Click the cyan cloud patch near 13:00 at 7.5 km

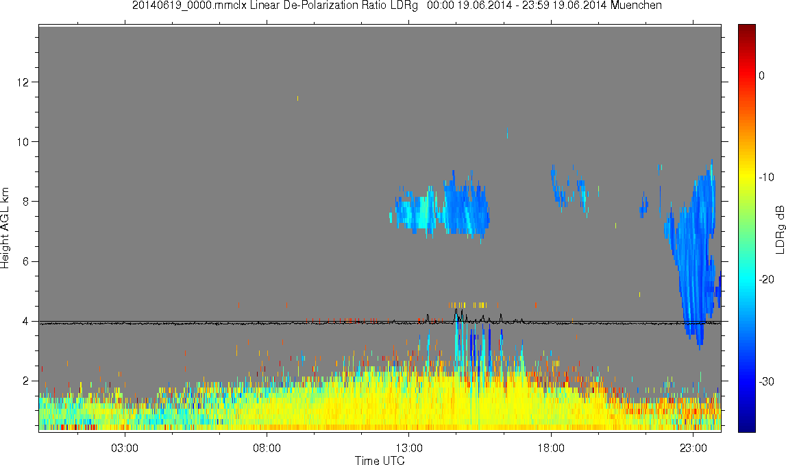[416, 212]
